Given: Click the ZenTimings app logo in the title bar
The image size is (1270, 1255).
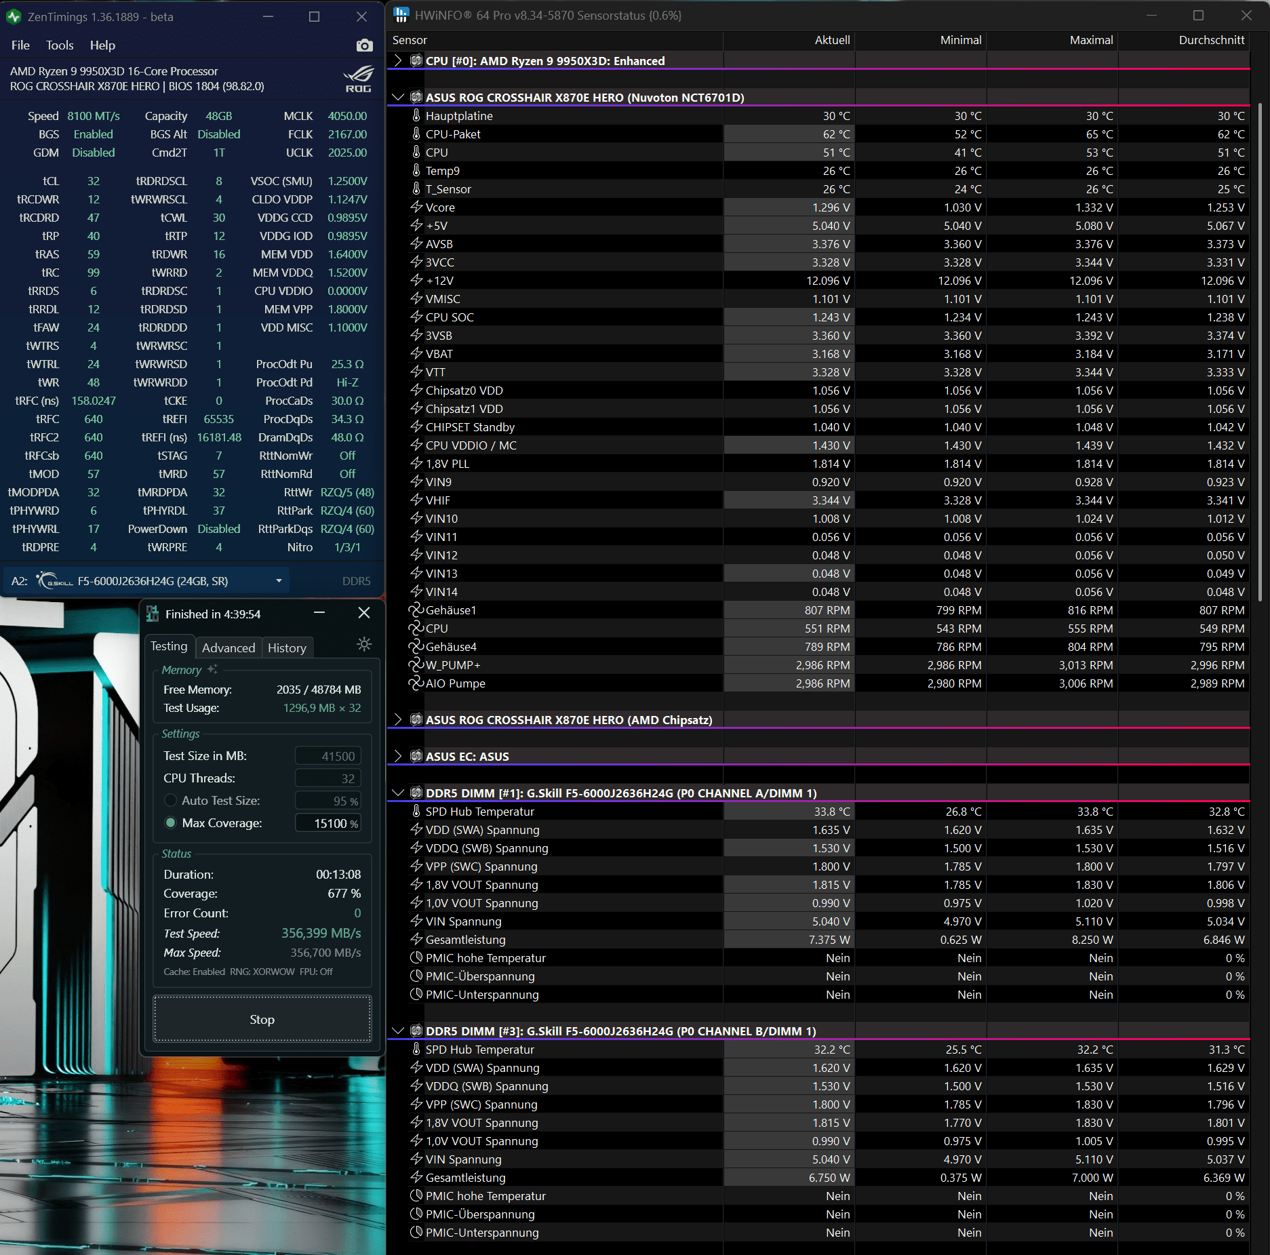Looking at the screenshot, I should [14, 16].
